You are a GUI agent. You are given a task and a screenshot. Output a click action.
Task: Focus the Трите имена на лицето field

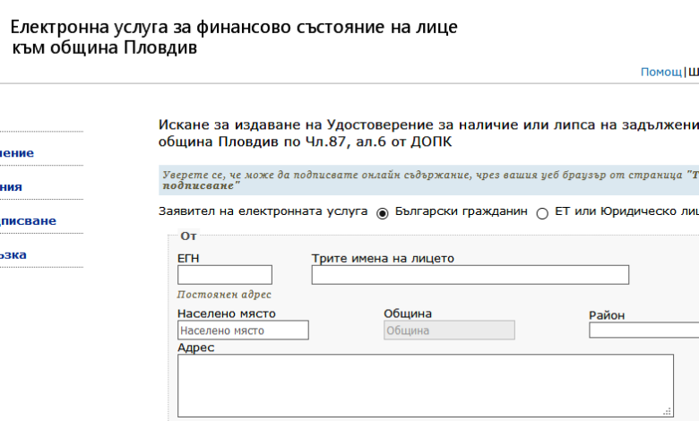point(470,275)
